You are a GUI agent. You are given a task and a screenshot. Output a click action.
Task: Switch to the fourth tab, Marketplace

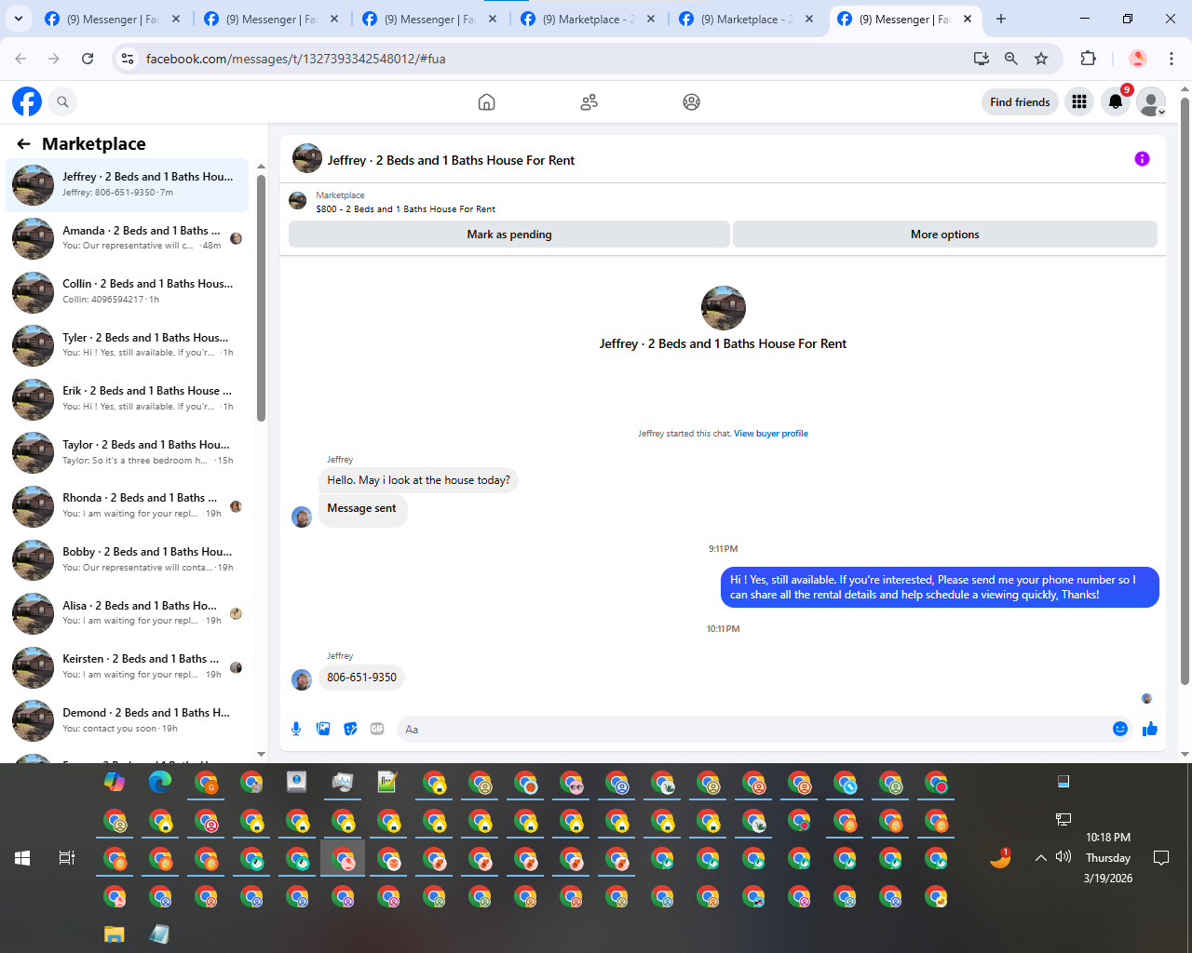point(588,19)
